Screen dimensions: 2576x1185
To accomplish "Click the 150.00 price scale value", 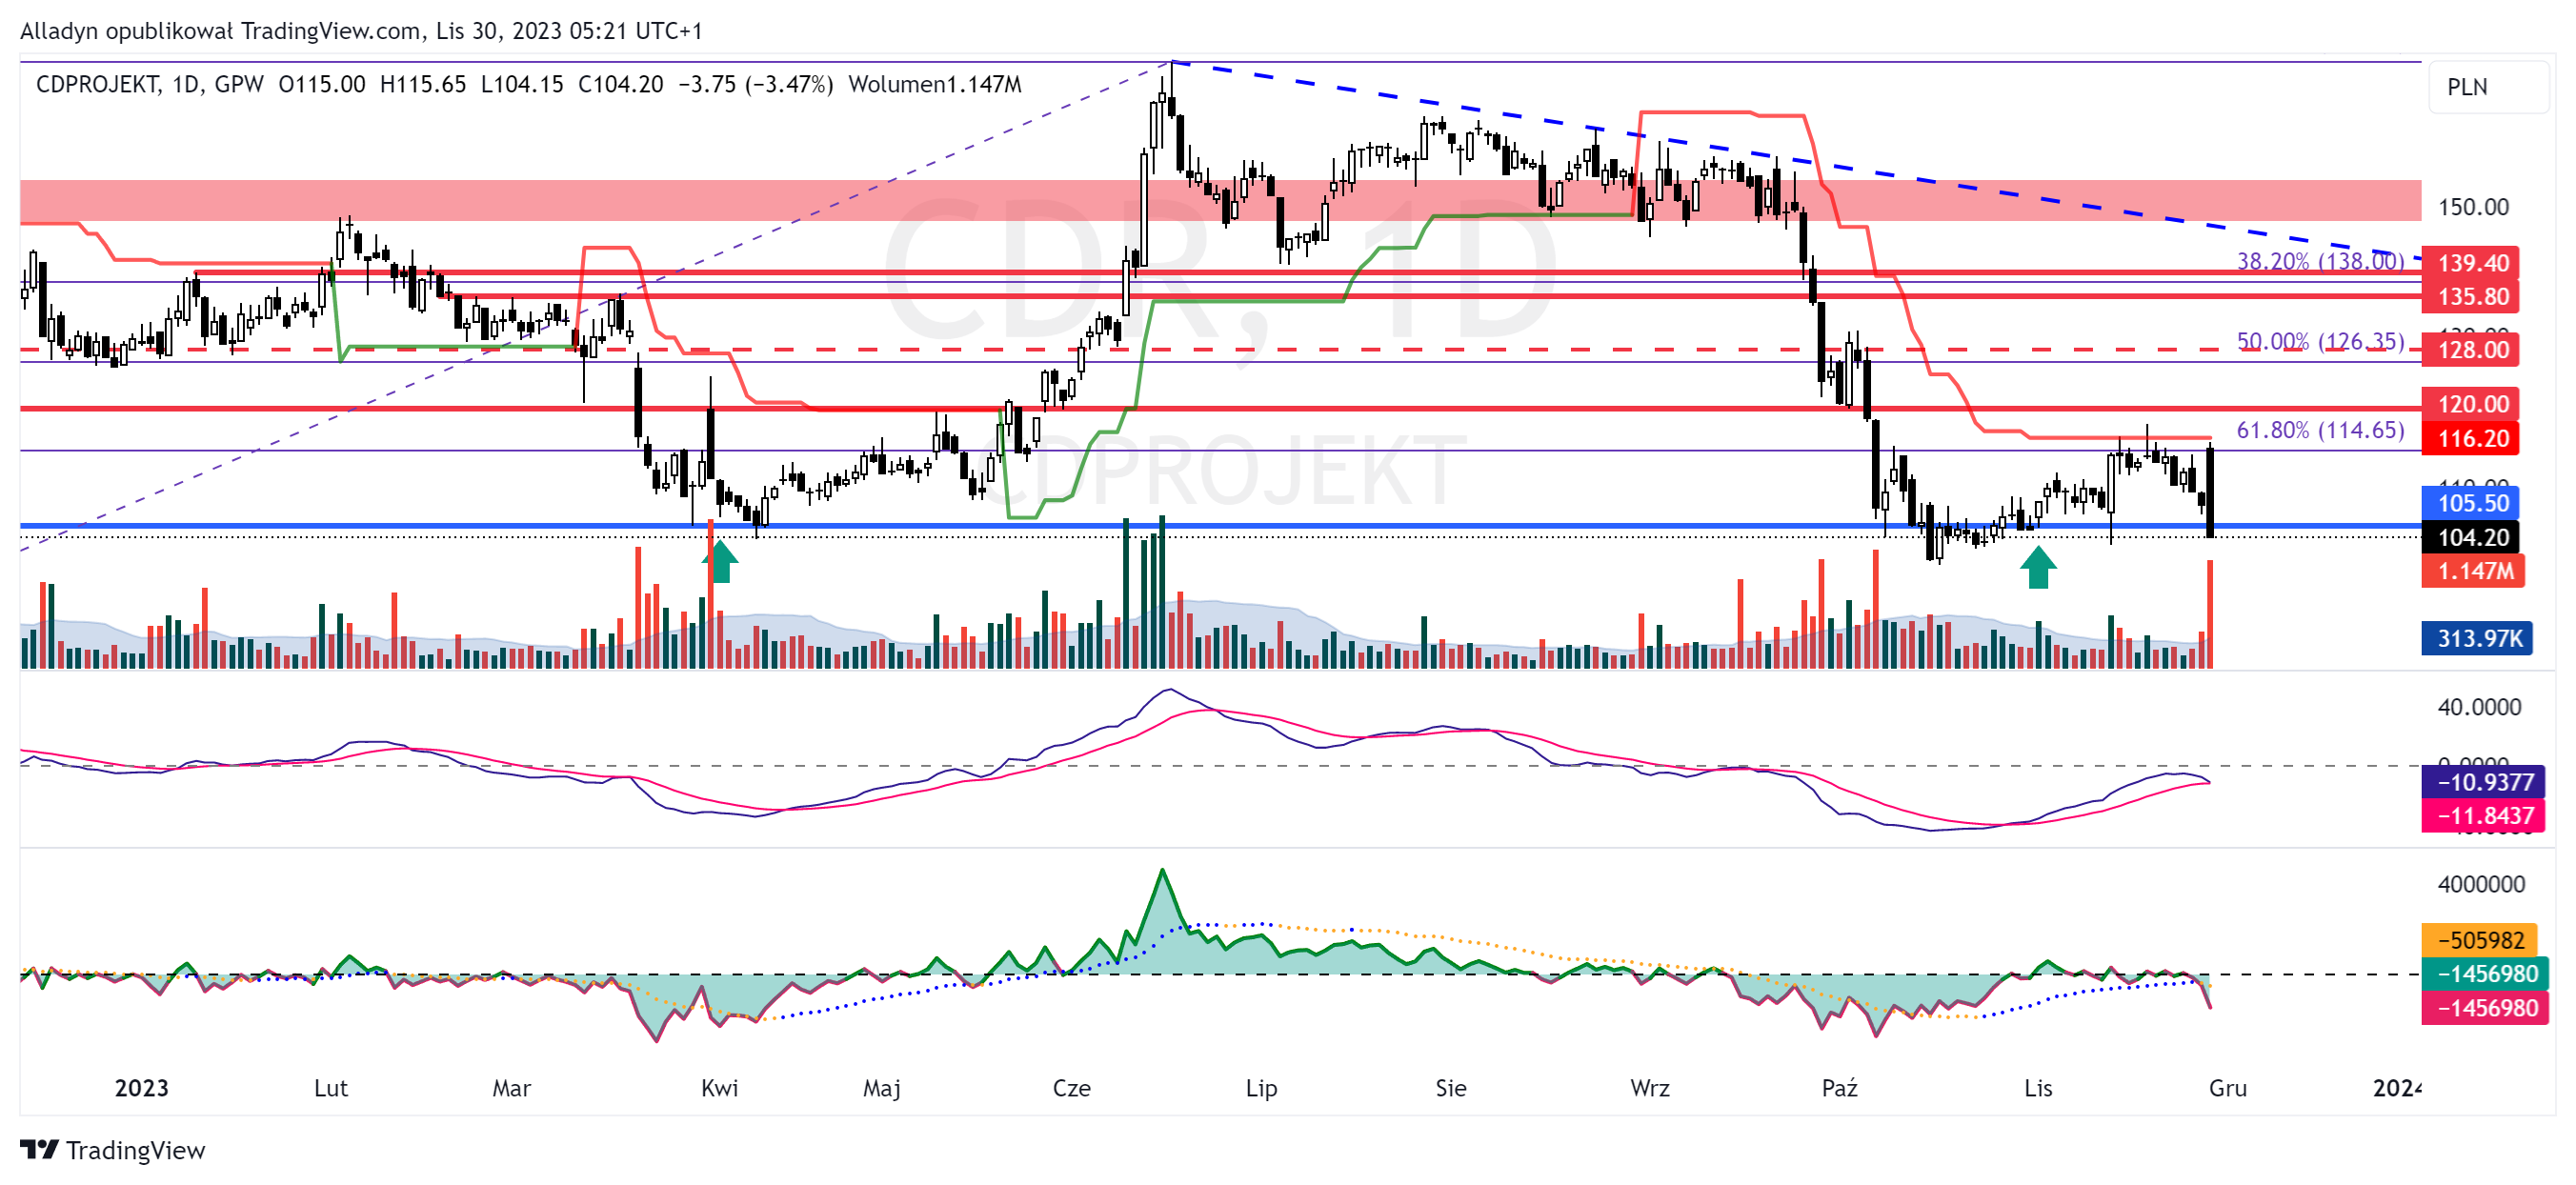I will click(2473, 208).
